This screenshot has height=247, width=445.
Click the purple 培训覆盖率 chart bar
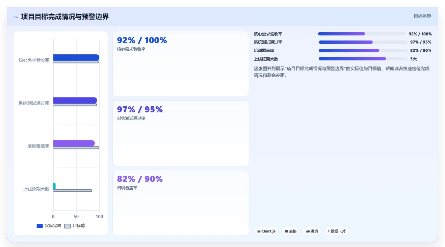[x=74, y=143]
